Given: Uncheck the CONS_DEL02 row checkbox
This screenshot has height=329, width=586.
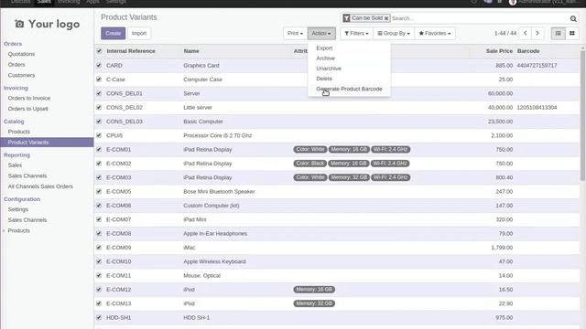Looking at the screenshot, I should click(99, 108).
